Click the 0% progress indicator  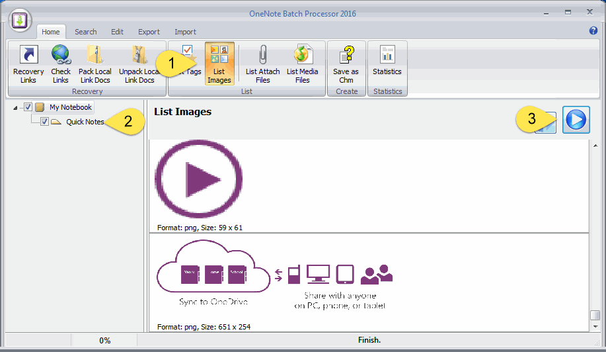click(x=104, y=340)
